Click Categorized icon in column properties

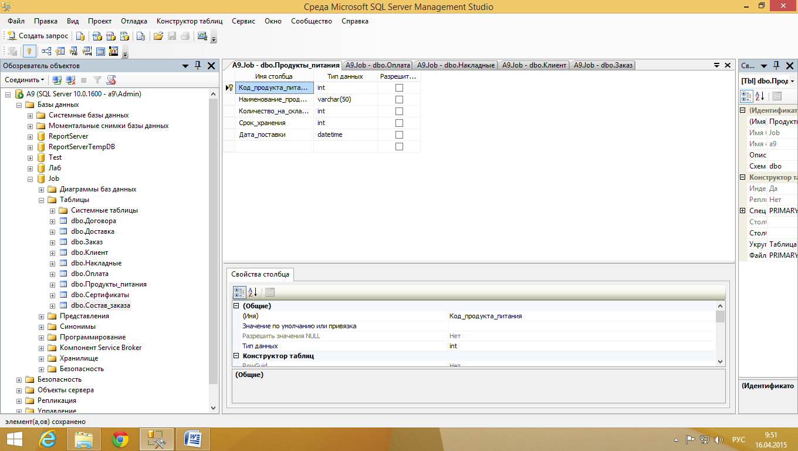(239, 292)
